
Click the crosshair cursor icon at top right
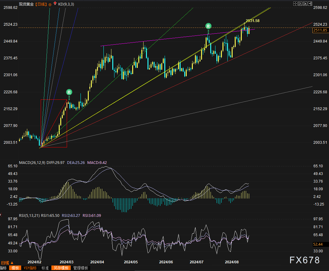(x=295, y=4)
